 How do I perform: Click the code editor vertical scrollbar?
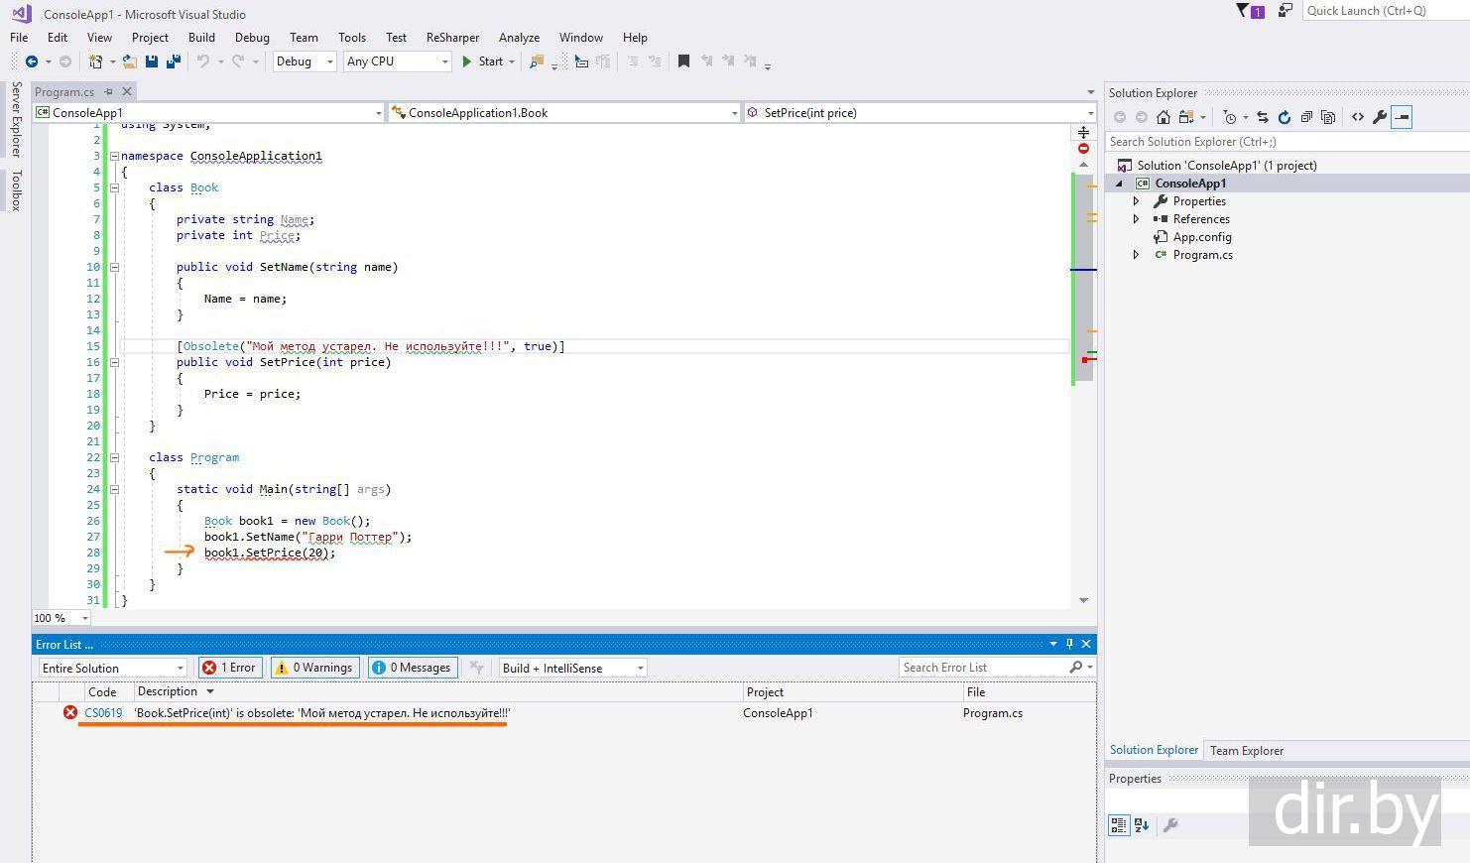(x=1083, y=298)
